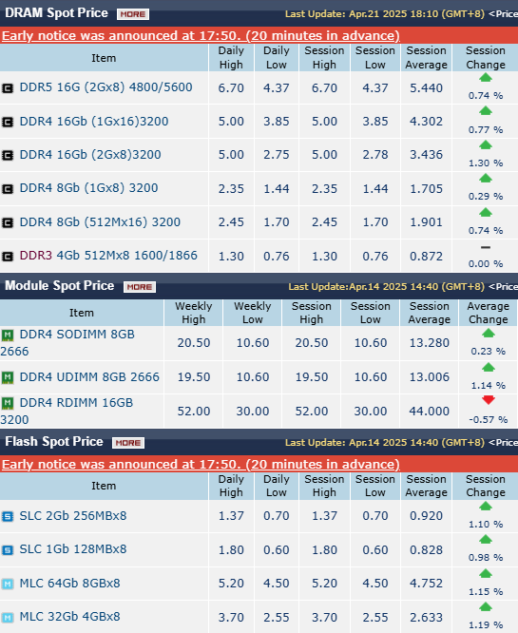Open DDR4 RDIMM 16GB 3200 module link
Viewport: 518px width, 633px height.
(67, 411)
